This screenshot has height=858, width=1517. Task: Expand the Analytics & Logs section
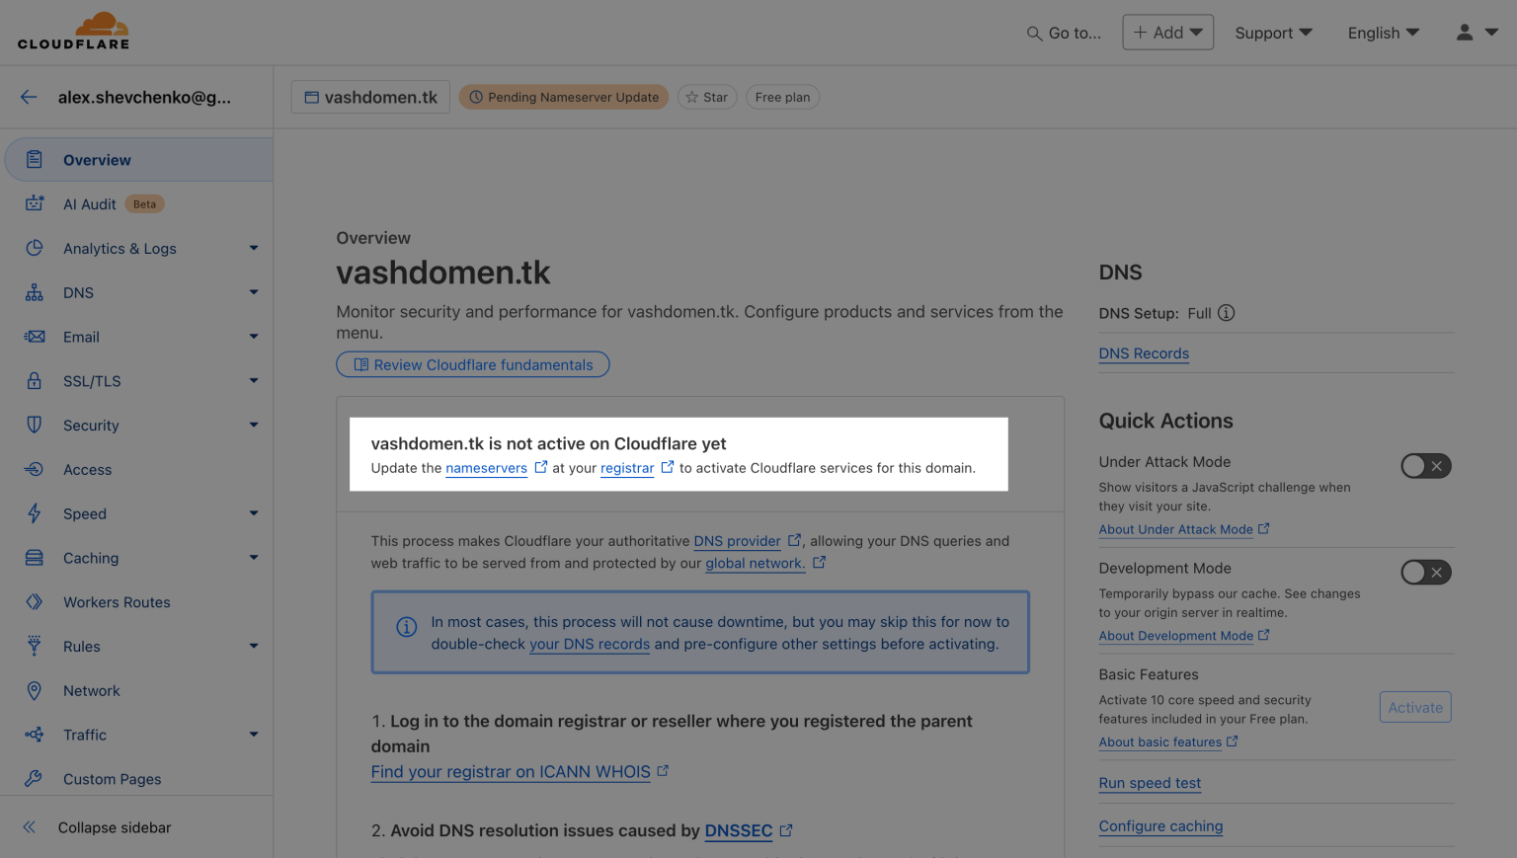[254, 249]
